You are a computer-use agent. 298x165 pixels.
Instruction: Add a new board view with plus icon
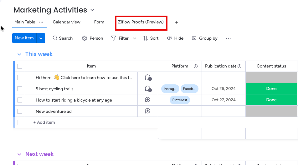pyautogui.click(x=177, y=22)
